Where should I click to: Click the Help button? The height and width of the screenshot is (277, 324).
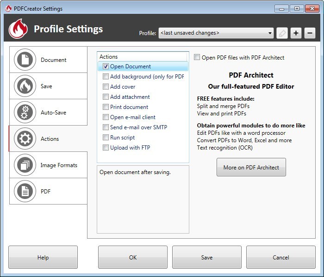click(43, 257)
